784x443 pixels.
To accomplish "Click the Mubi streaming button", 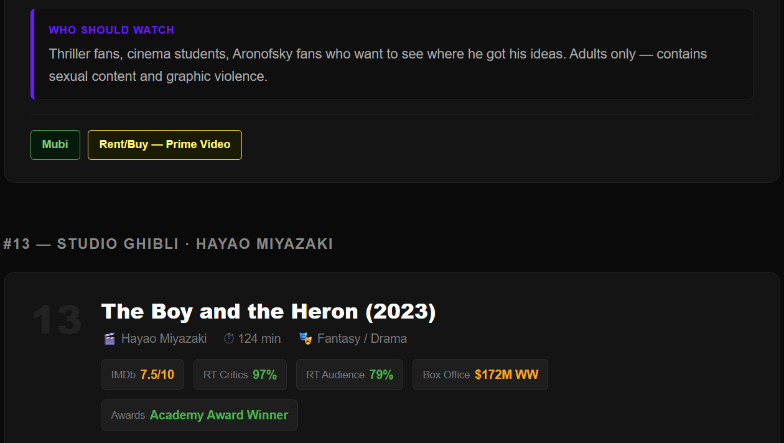I will 55,144.
